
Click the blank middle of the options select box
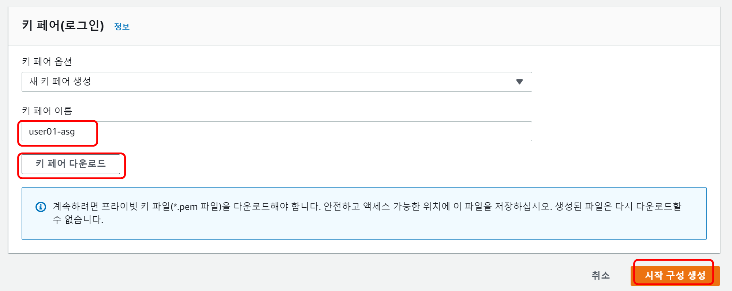point(293,82)
